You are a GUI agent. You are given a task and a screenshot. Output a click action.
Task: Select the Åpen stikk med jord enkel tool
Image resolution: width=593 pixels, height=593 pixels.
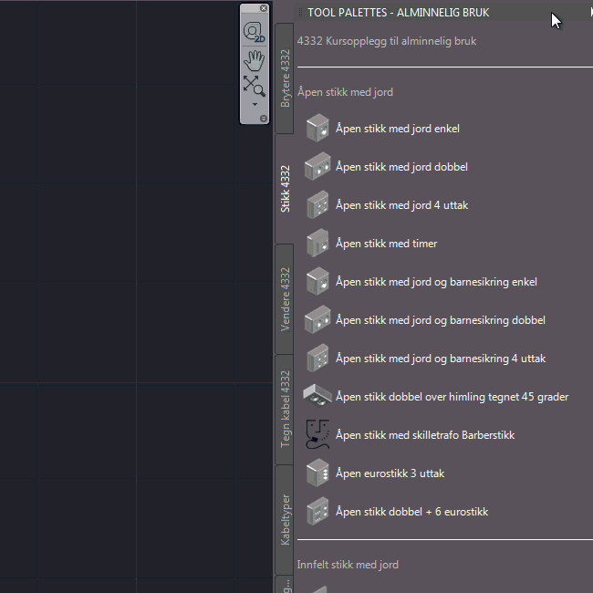pos(397,129)
